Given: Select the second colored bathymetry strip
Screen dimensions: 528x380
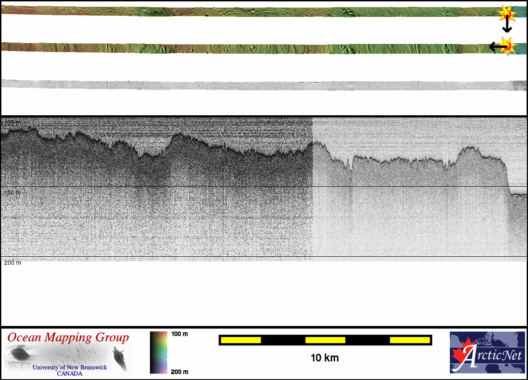Looking at the screenshot, I should [253, 48].
